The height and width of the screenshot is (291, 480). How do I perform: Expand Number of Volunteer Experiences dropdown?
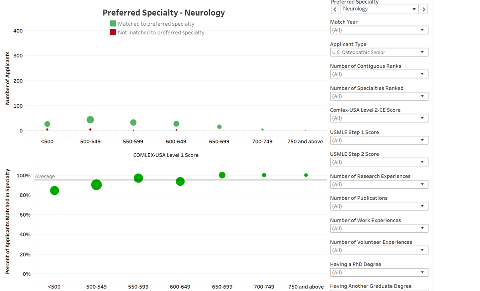[379, 250]
